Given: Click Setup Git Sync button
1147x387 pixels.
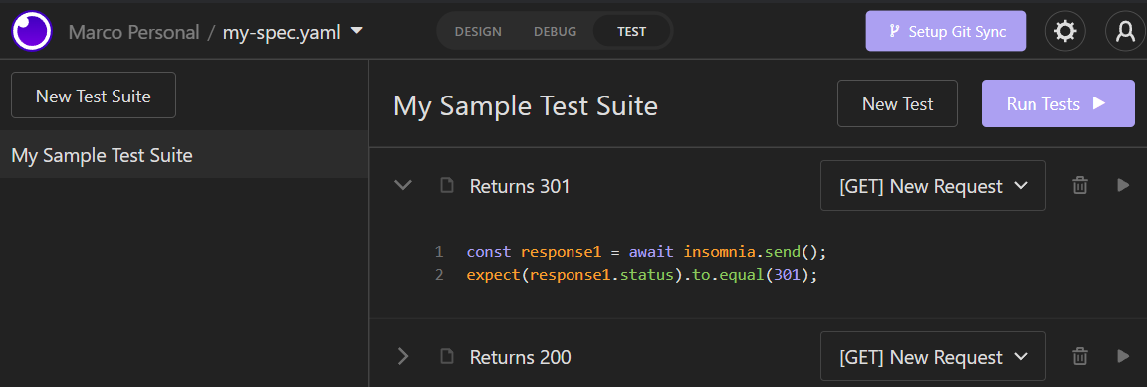Looking at the screenshot, I should [x=945, y=32].
